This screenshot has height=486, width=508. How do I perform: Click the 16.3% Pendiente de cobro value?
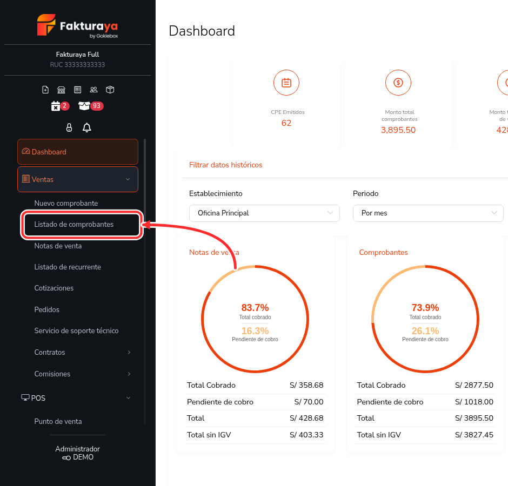click(255, 331)
